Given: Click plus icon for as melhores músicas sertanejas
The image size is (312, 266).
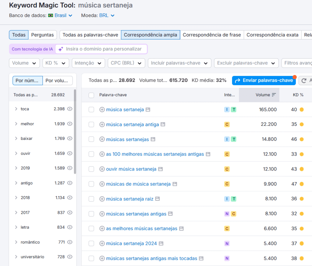Looking at the screenshot, I should 102,229.
